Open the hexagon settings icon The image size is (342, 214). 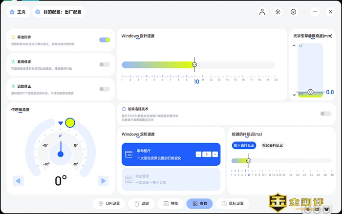click(x=293, y=12)
